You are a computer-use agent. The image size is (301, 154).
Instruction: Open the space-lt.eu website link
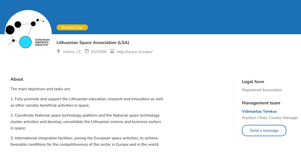pos(135,52)
